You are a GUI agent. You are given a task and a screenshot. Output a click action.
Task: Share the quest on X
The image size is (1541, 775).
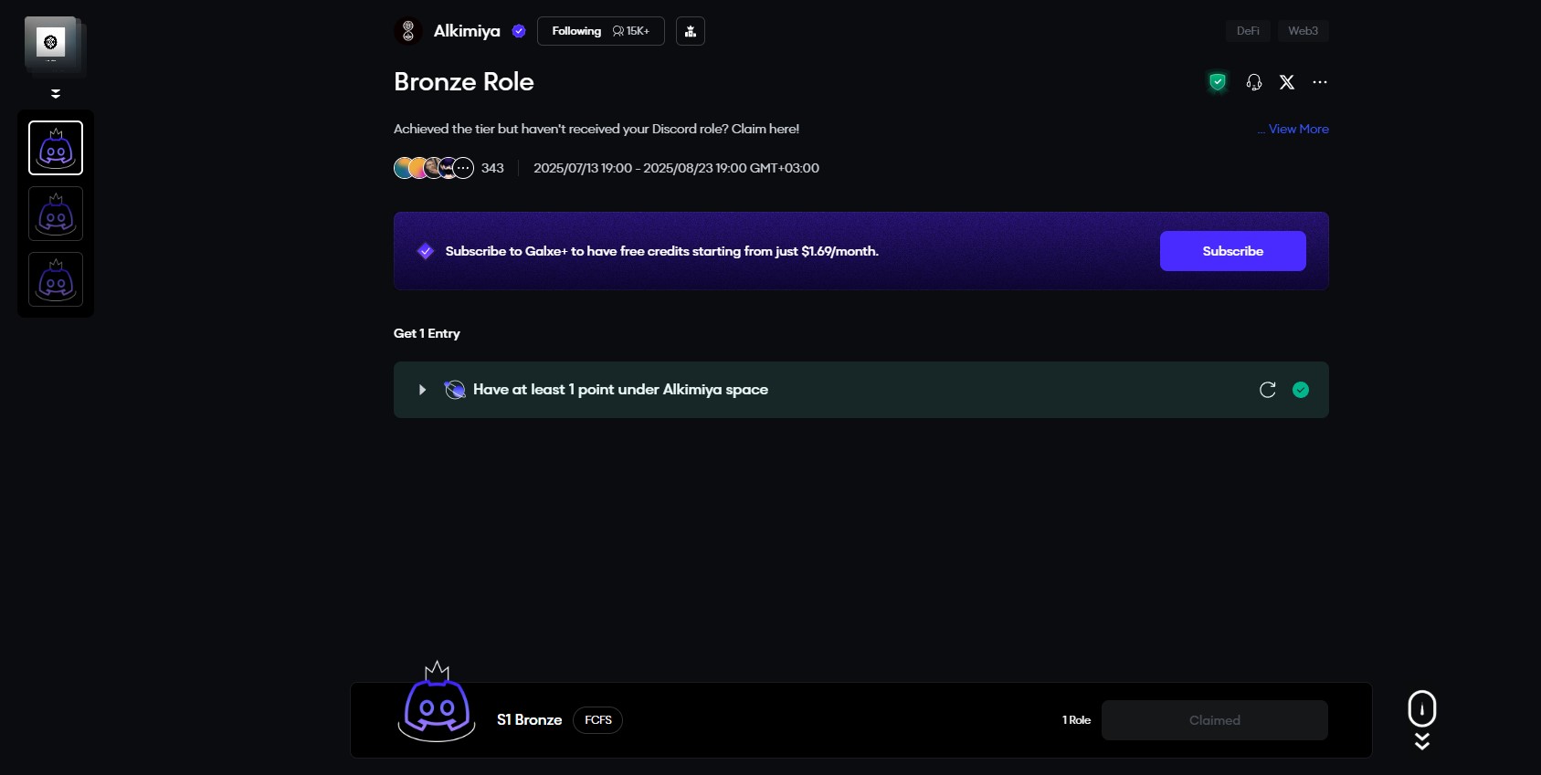pos(1287,82)
